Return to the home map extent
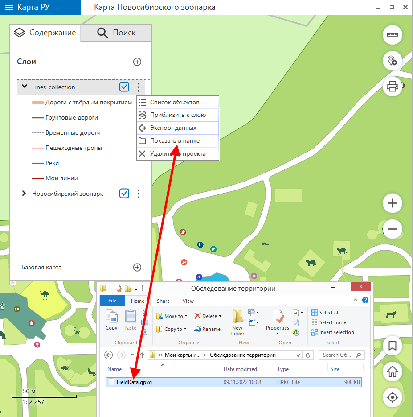413x417 pixels. pyautogui.click(x=393, y=372)
